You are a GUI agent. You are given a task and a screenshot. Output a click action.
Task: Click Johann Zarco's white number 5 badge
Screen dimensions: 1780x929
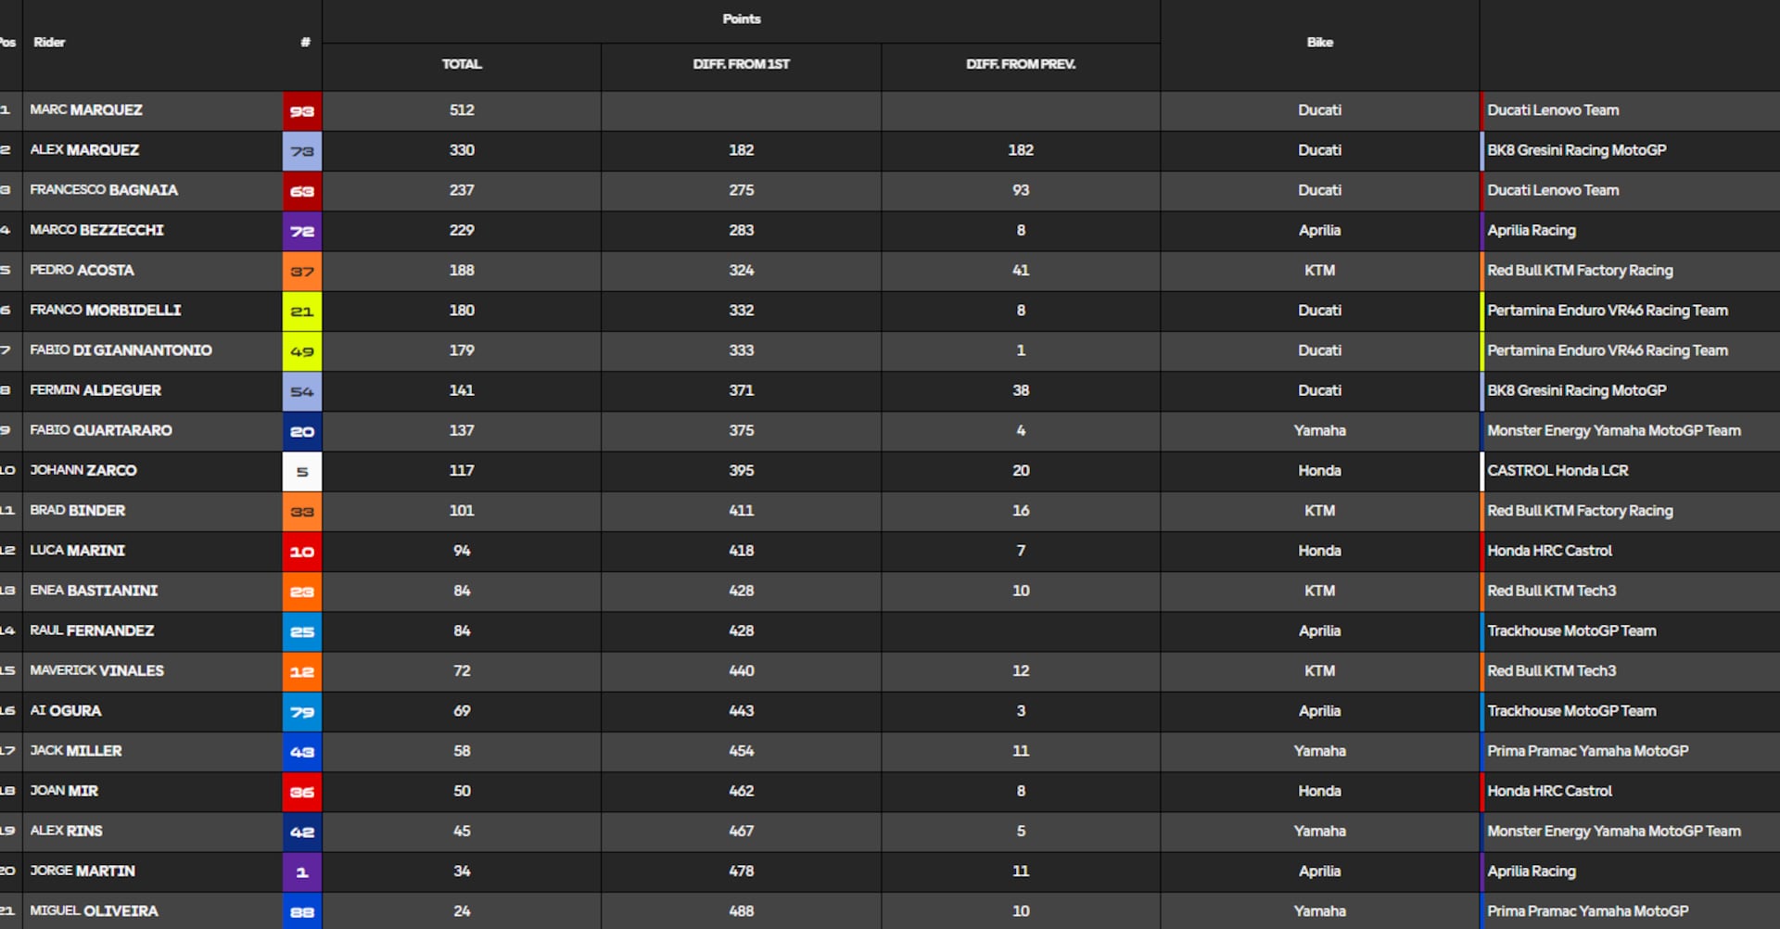(302, 471)
